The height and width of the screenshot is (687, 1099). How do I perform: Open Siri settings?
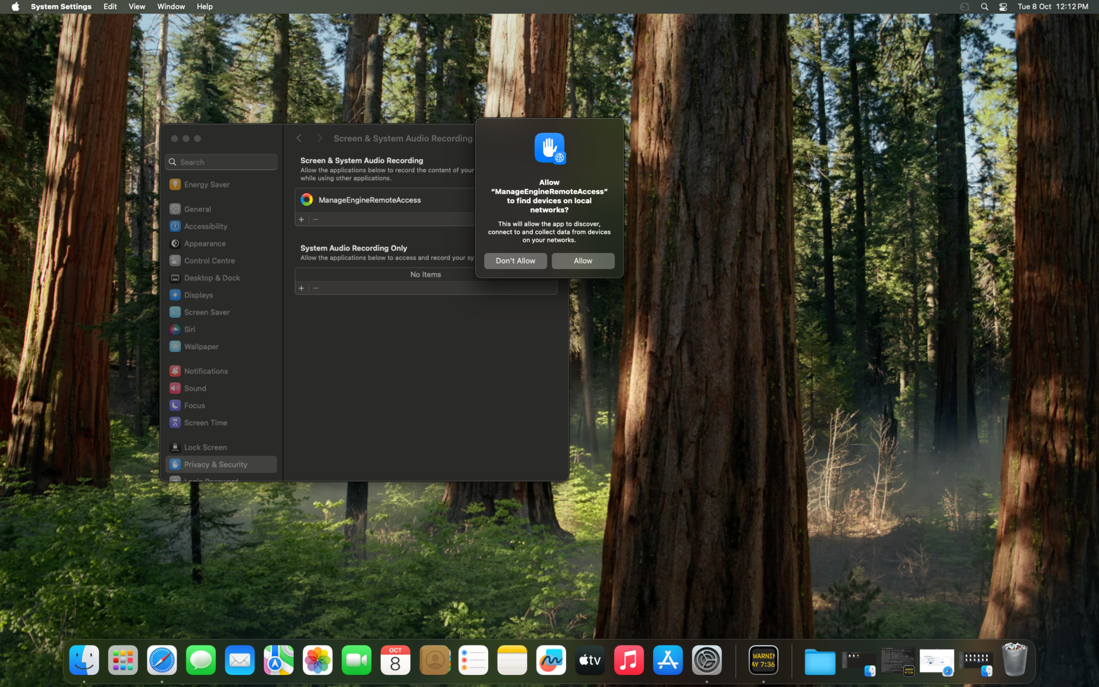pos(189,329)
